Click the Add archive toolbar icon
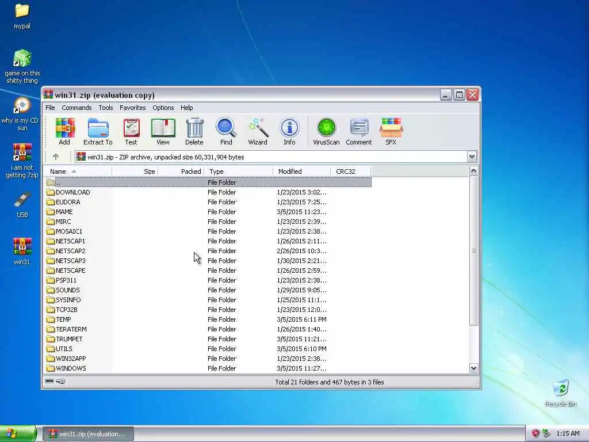 click(x=64, y=131)
